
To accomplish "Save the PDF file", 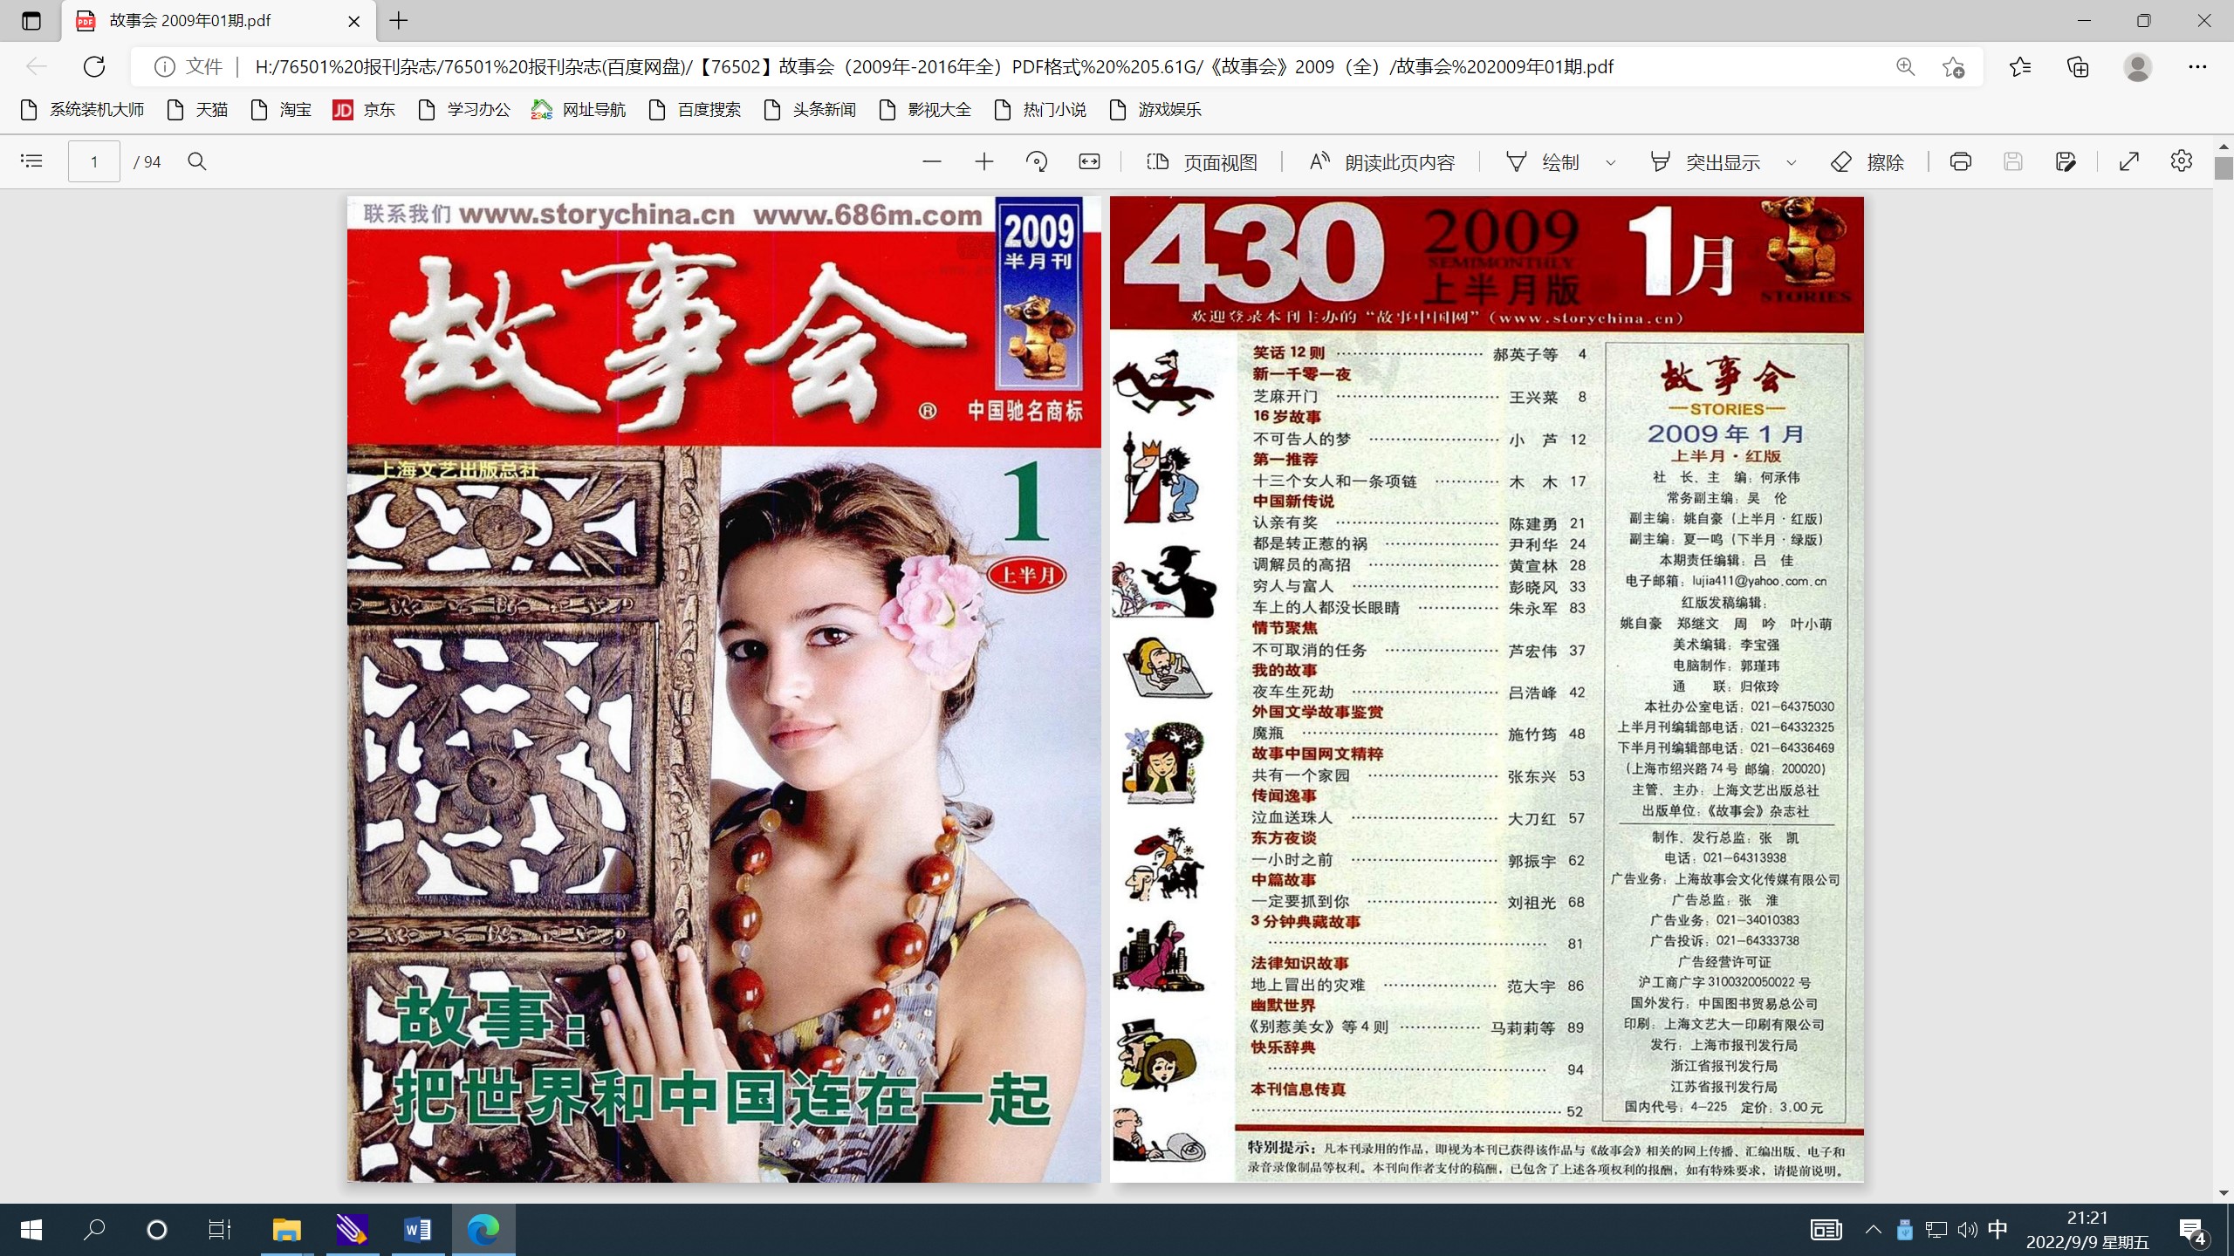I will pyautogui.click(x=2012, y=161).
